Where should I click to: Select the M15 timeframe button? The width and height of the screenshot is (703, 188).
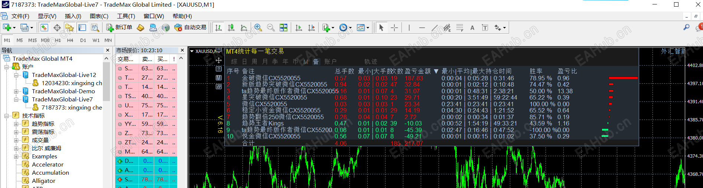click(33, 40)
